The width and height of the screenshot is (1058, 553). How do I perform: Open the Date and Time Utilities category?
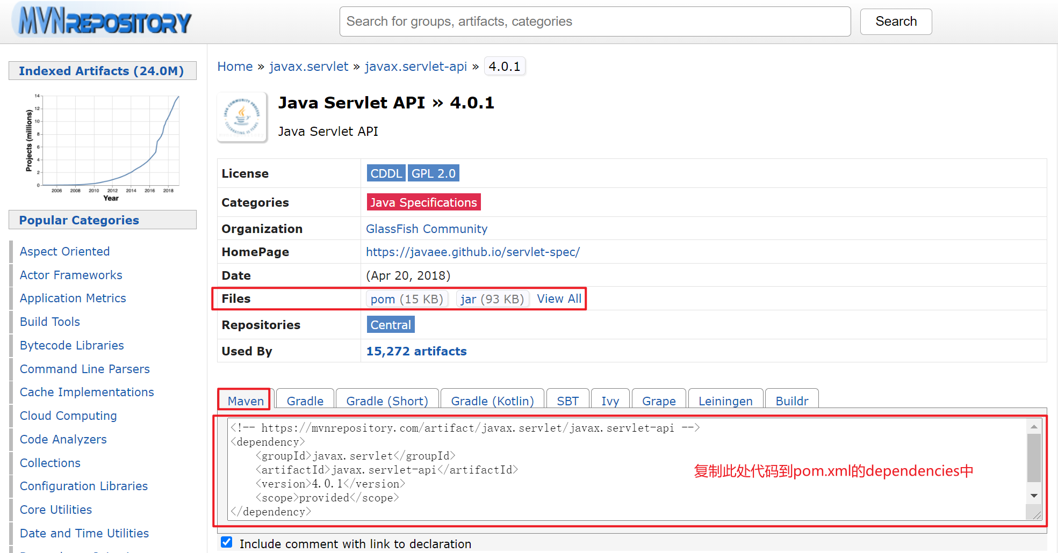pos(84,534)
